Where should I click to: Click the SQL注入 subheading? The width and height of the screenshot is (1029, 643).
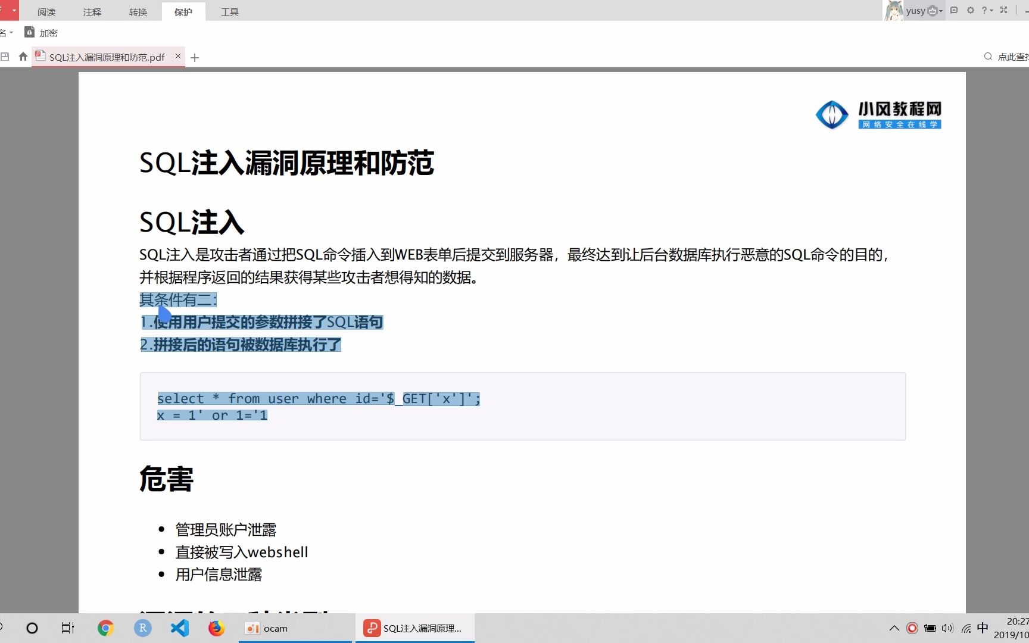point(192,223)
